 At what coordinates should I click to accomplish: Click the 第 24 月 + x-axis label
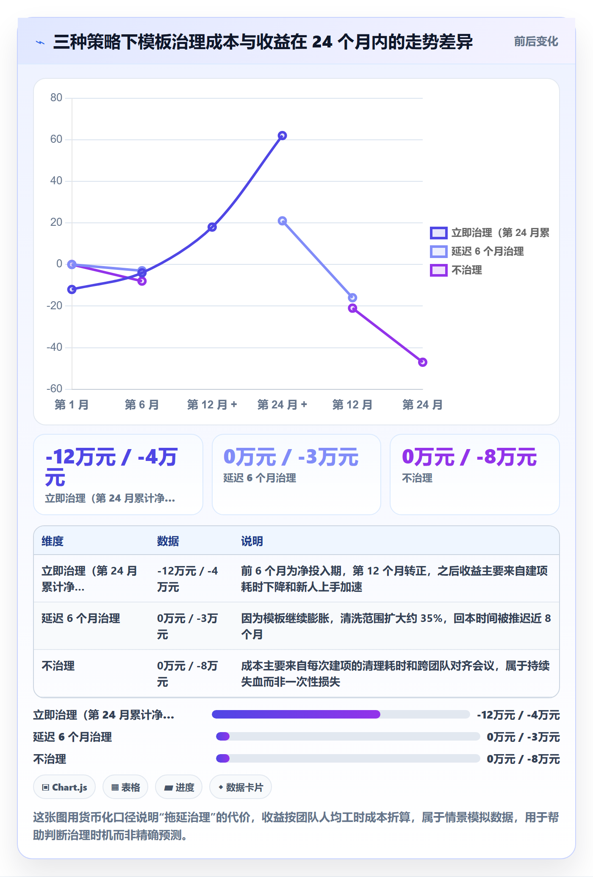283,405
